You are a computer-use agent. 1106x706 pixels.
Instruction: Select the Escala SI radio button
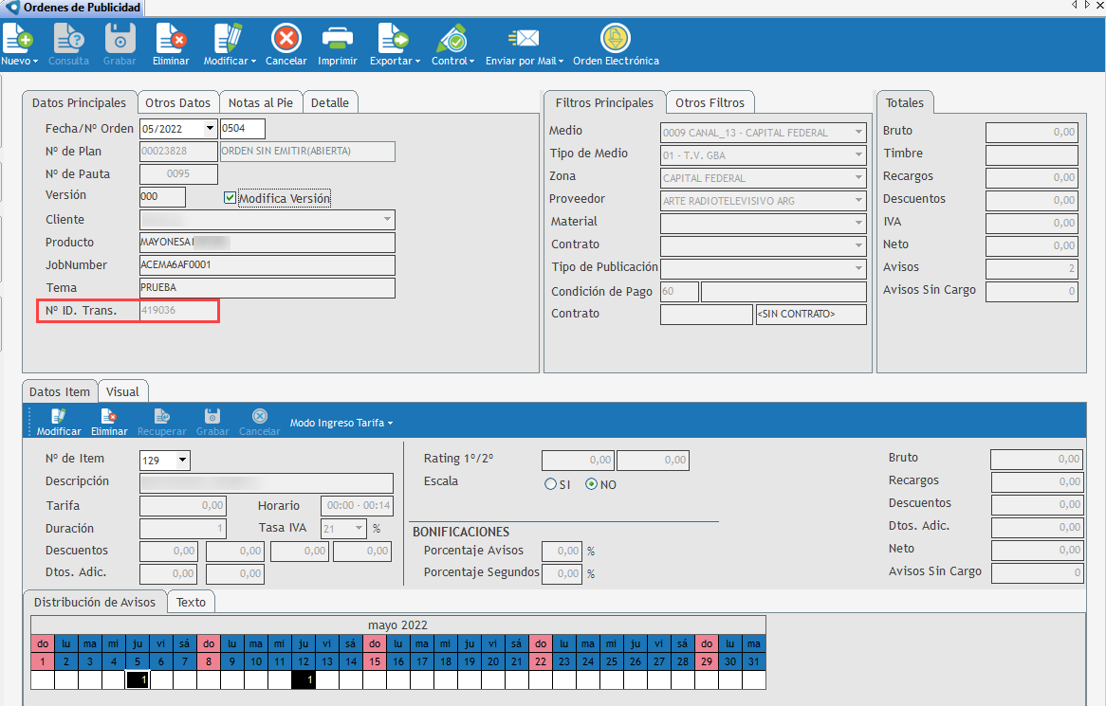click(551, 484)
